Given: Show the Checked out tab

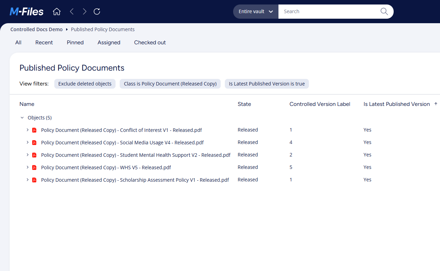Looking at the screenshot, I should pyautogui.click(x=150, y=43).
